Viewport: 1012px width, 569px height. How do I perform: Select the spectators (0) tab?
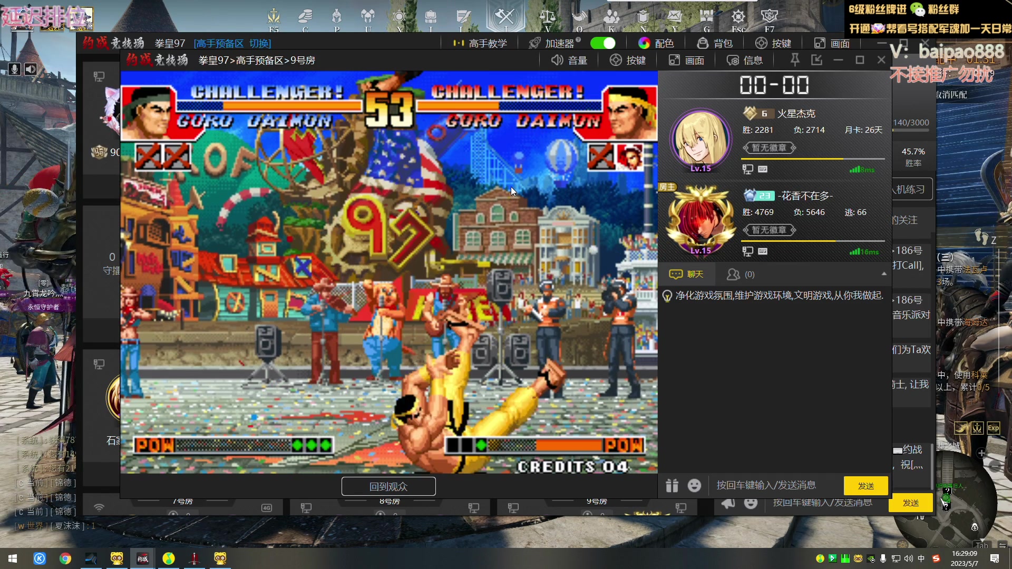[741, 274]
